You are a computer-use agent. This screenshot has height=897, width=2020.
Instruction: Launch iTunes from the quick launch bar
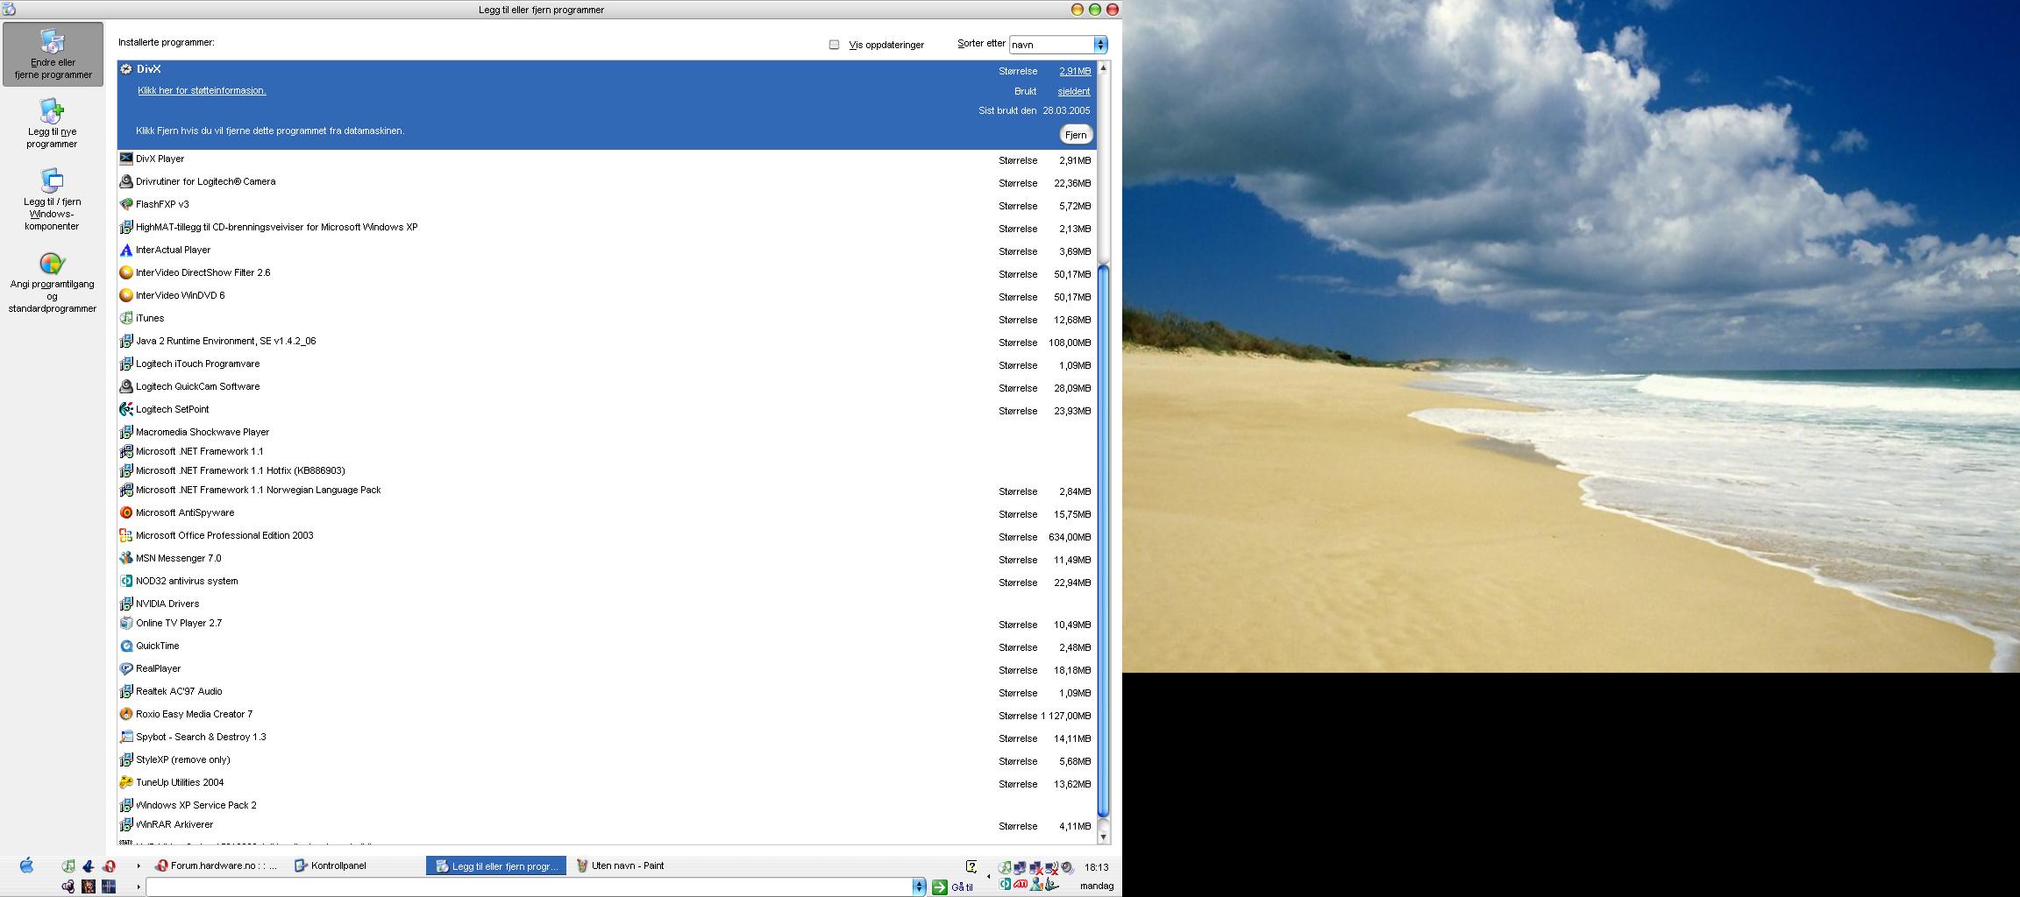coord(68,865)
